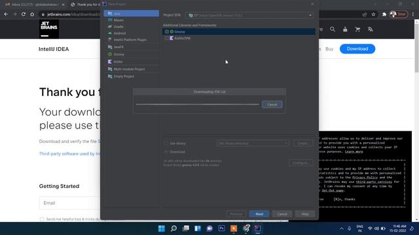
Task: Open the language translate icon
Action: coord(370,29)
